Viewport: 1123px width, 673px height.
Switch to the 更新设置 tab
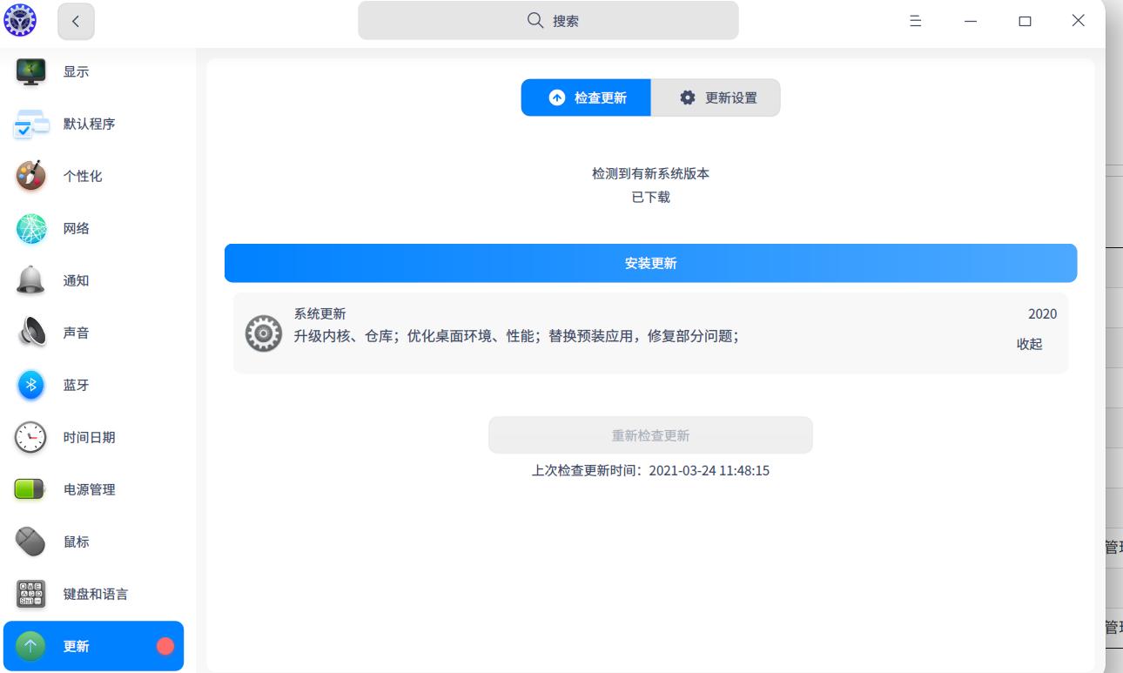click(716, 98)
